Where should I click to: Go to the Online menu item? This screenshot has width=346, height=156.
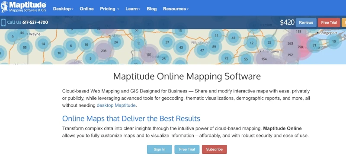87,9
